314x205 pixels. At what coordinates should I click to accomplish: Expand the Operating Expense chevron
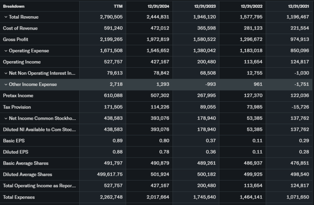tap(6, 51)
